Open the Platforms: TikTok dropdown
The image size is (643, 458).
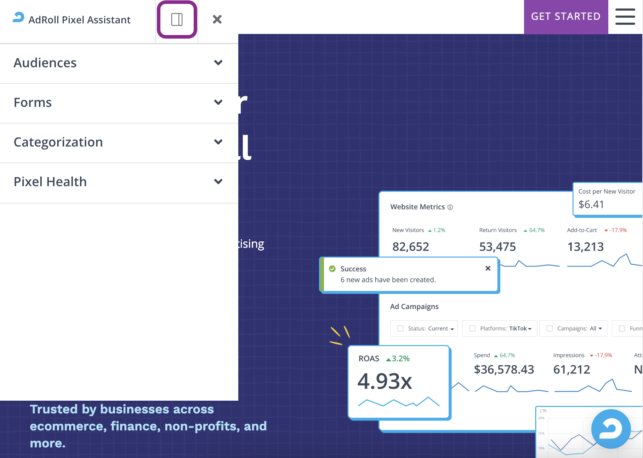pos(500,328)
